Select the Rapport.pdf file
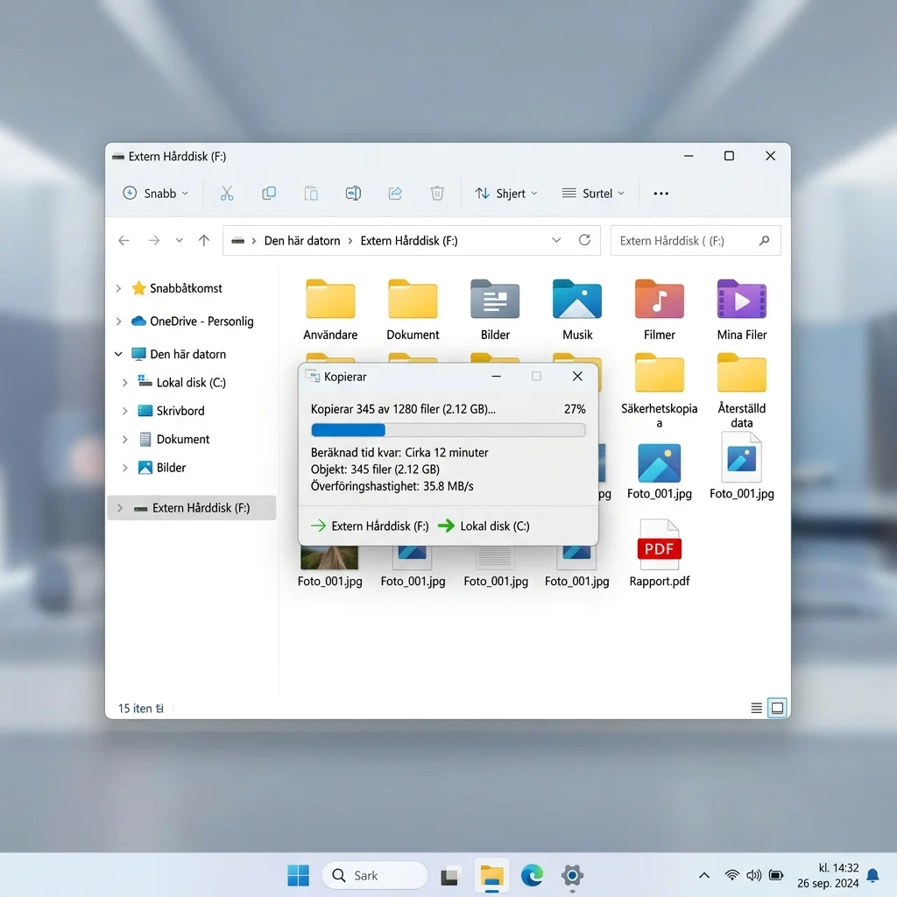 tap(659, 554)
